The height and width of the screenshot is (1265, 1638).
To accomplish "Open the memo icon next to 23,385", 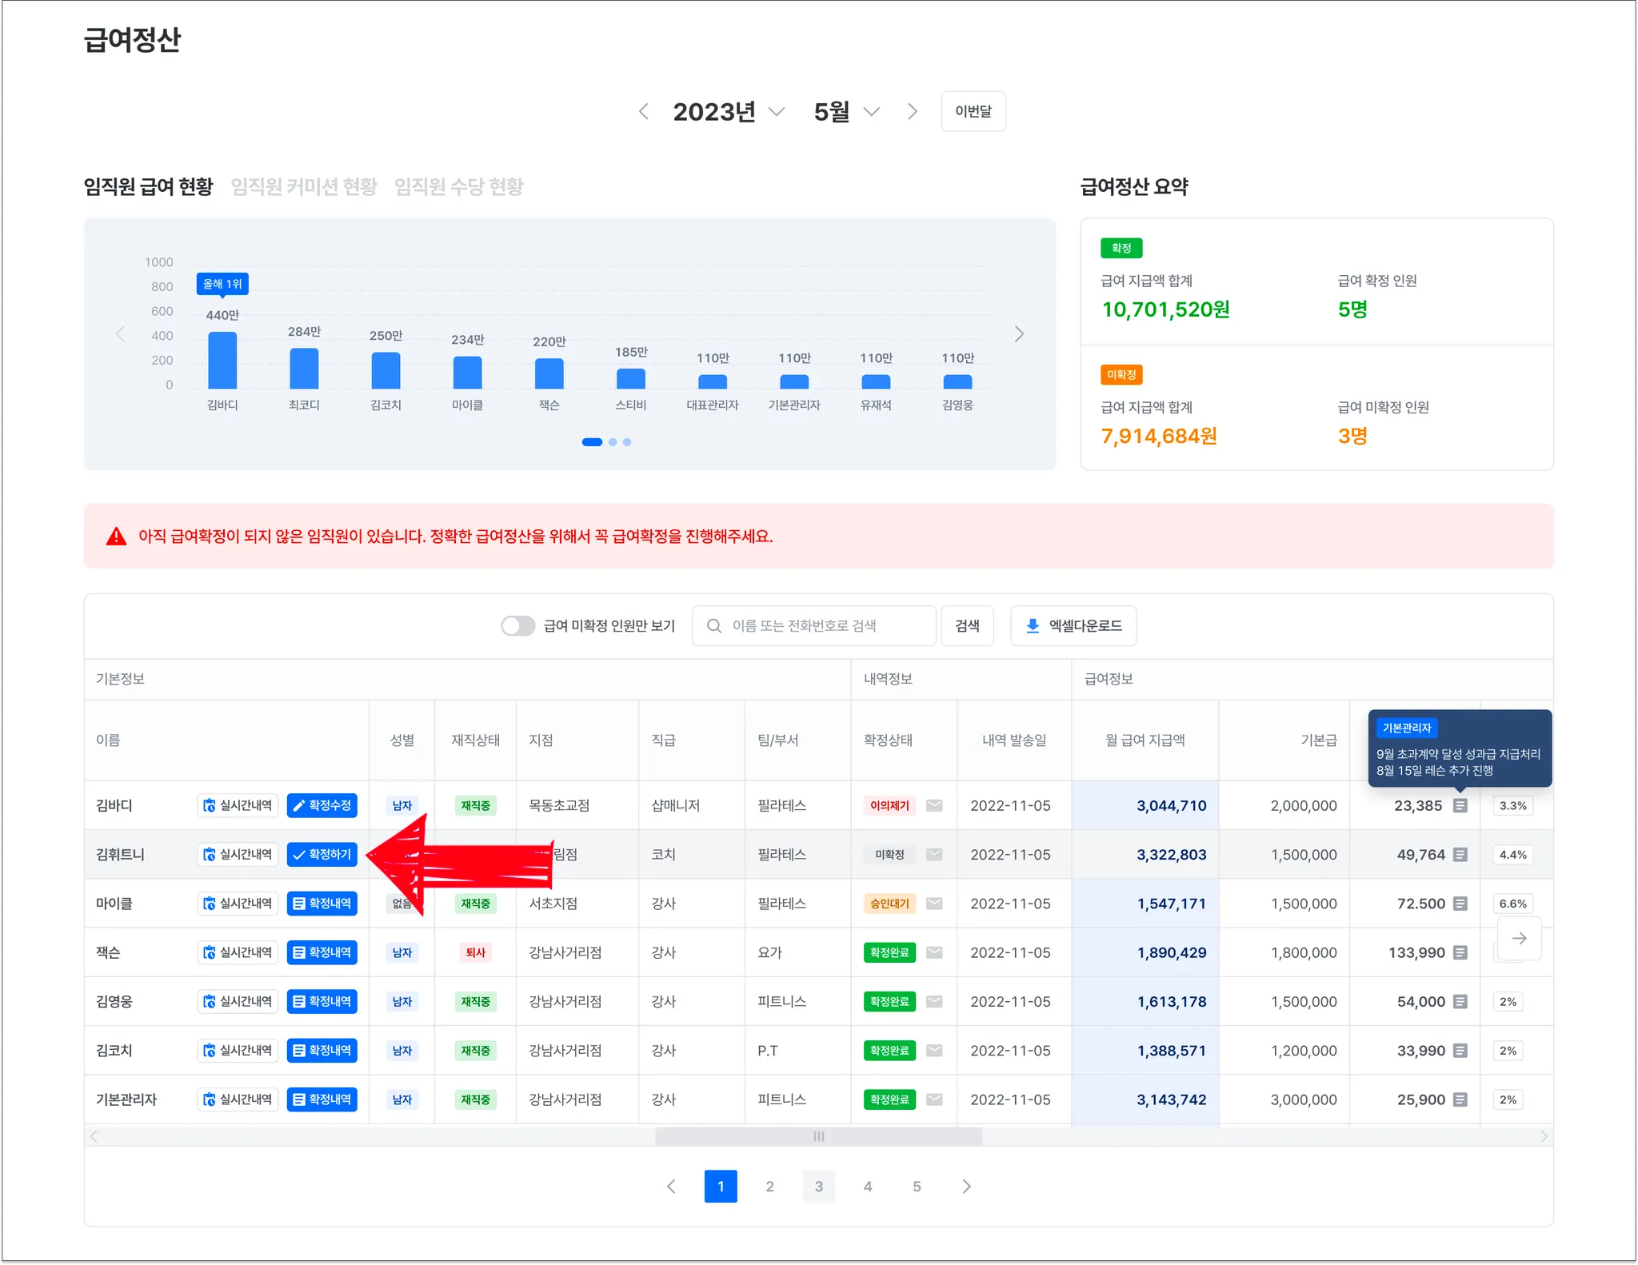I will pos(1460,805).
